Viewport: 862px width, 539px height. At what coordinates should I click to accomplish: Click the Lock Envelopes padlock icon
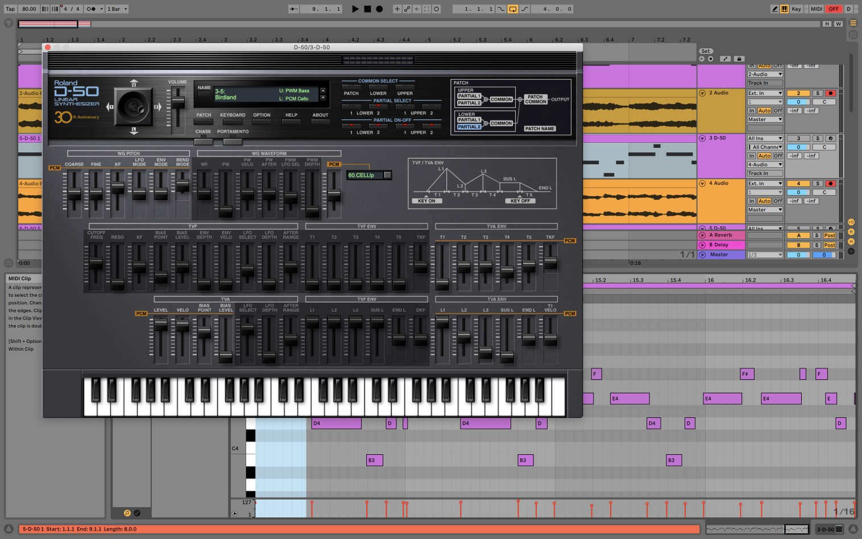tap(739, 59)
